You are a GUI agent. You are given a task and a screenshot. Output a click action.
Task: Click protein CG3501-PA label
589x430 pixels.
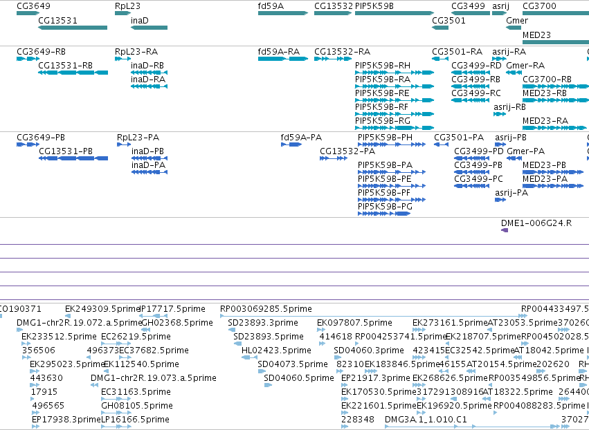[x=459, y=138]
